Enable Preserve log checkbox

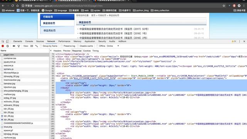point(62,46)
